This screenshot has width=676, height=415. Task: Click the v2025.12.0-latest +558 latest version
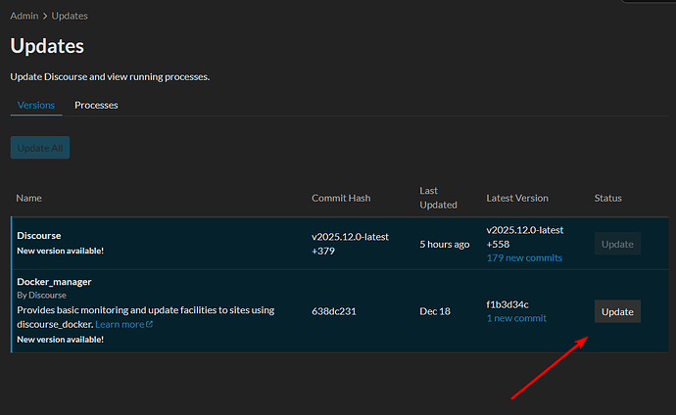[525, 237]
